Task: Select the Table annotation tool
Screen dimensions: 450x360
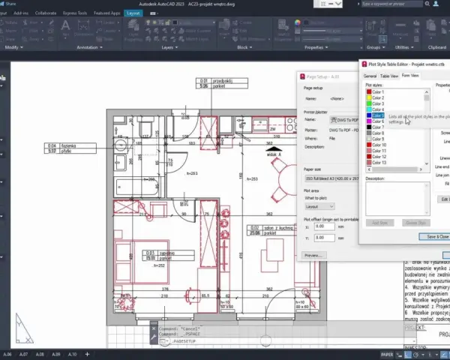Action: [x=103, y=39]
